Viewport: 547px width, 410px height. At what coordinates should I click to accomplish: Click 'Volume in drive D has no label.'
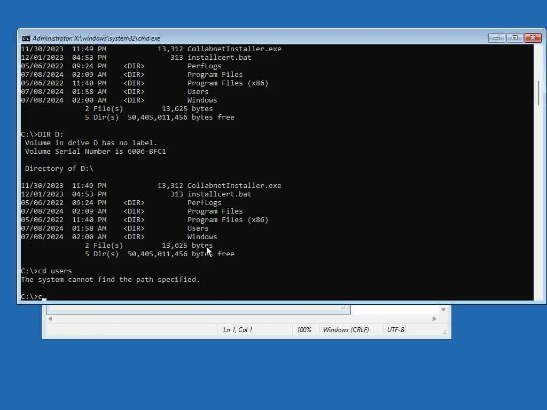click(x=91, y=143)
